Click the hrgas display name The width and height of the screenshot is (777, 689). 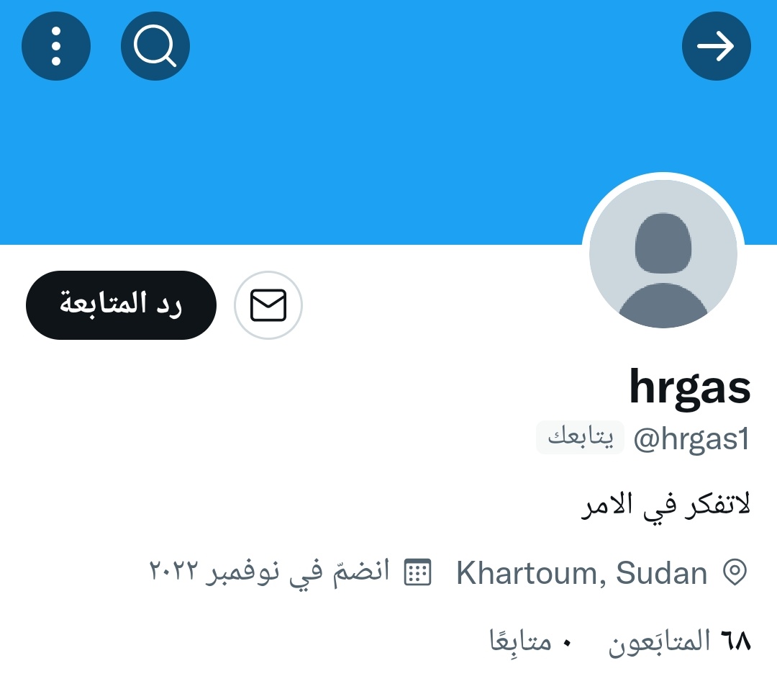tap(690, 387)
